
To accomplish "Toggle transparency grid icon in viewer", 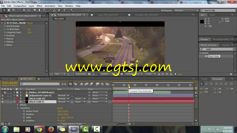I will pyautogui.click(x=122, y=74).
